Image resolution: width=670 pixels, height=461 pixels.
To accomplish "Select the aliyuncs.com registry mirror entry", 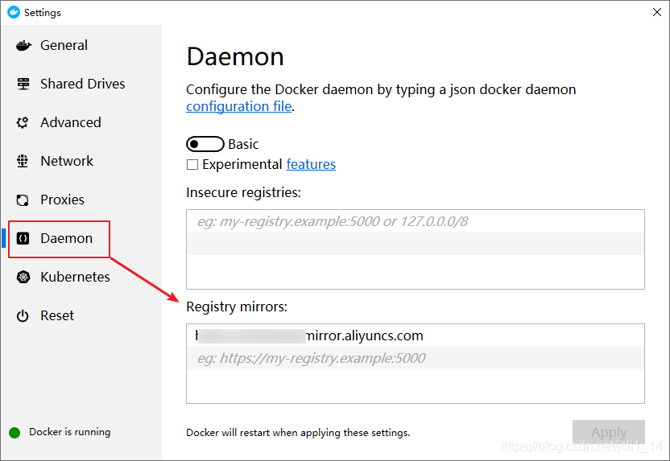I will click(416, 335).
